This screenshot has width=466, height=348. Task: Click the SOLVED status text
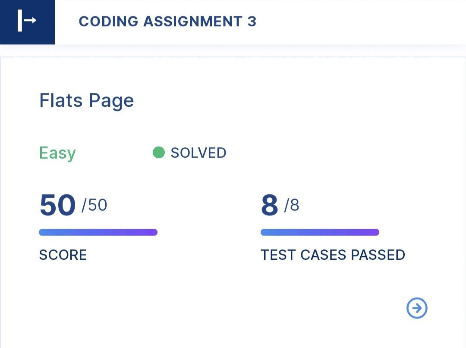(x=198, y=153)
